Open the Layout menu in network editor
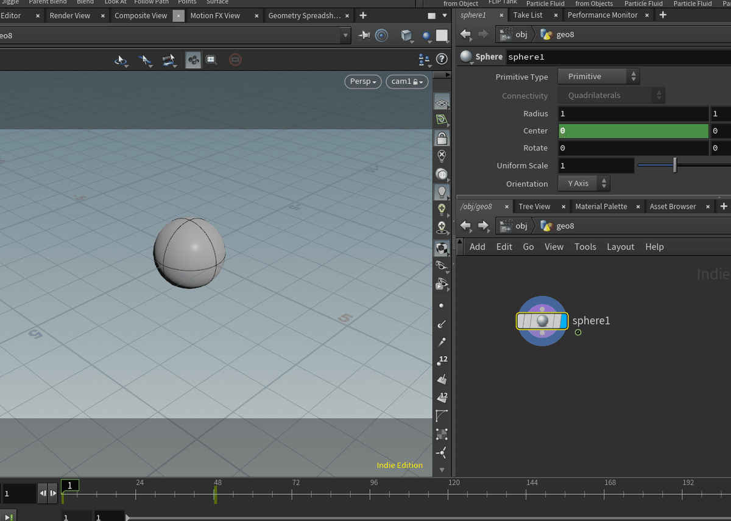Viewport: 731px width, 521px height. tap(620, 247)
